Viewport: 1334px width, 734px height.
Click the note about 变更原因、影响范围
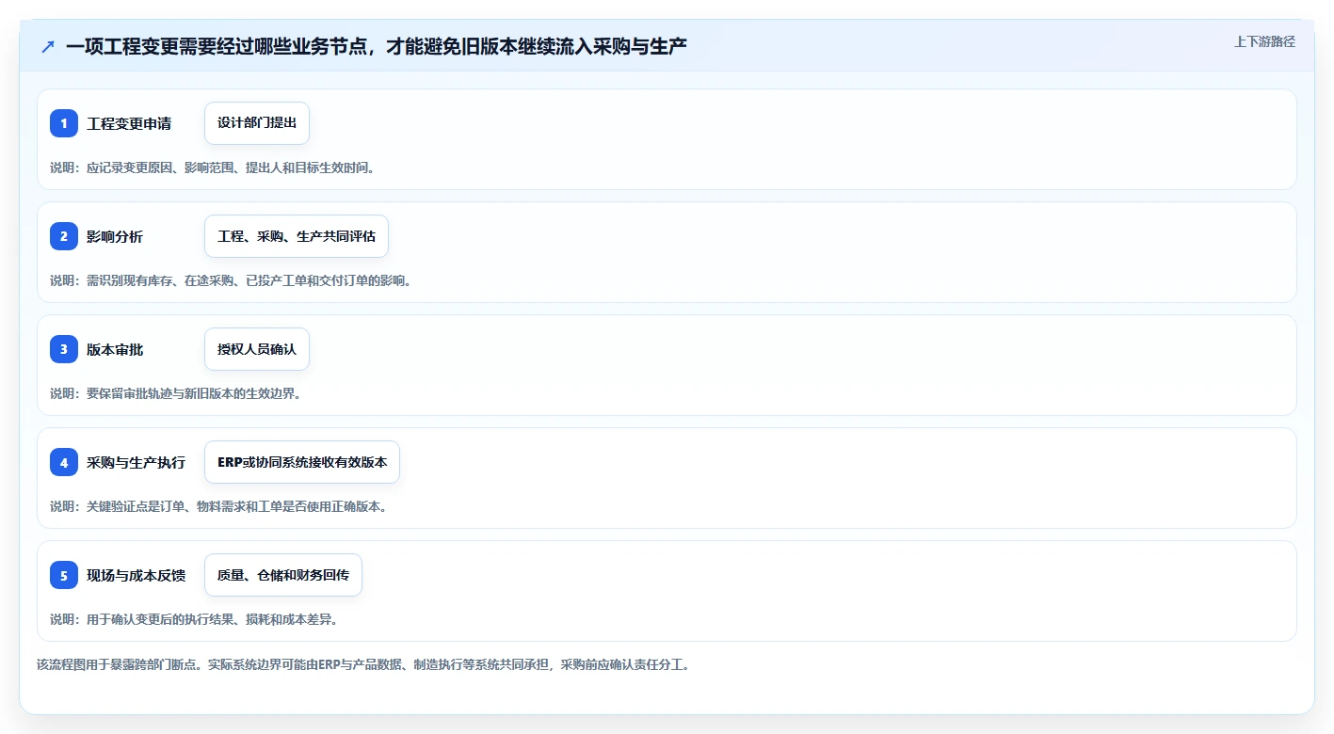tap(214, 168)
